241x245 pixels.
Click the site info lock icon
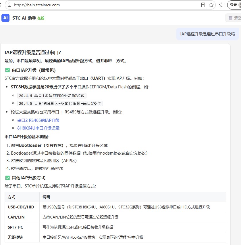pos(9,5)
